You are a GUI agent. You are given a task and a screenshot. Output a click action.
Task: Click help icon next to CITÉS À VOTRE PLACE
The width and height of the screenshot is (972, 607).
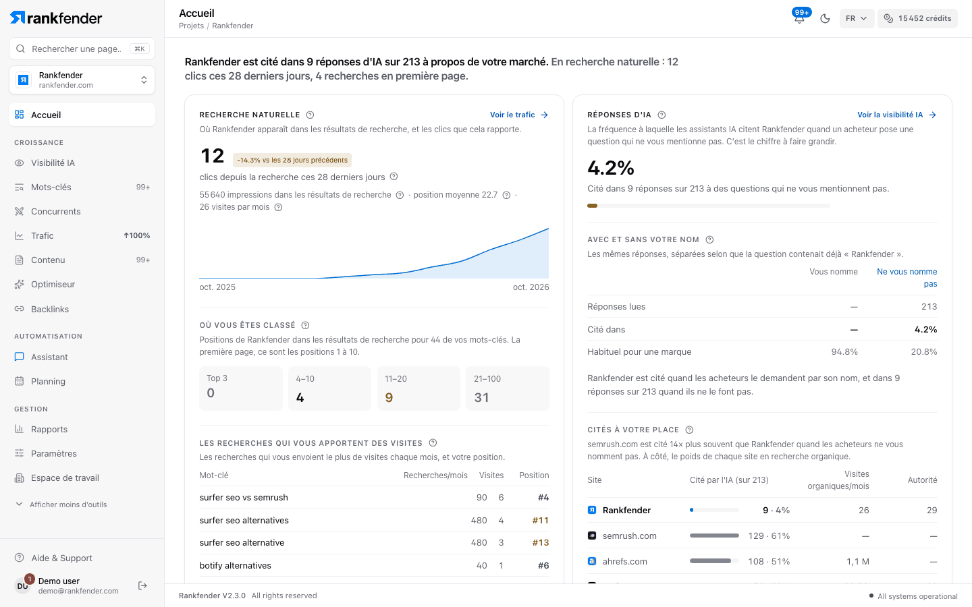pyautogui.click(x=689, y=430)
